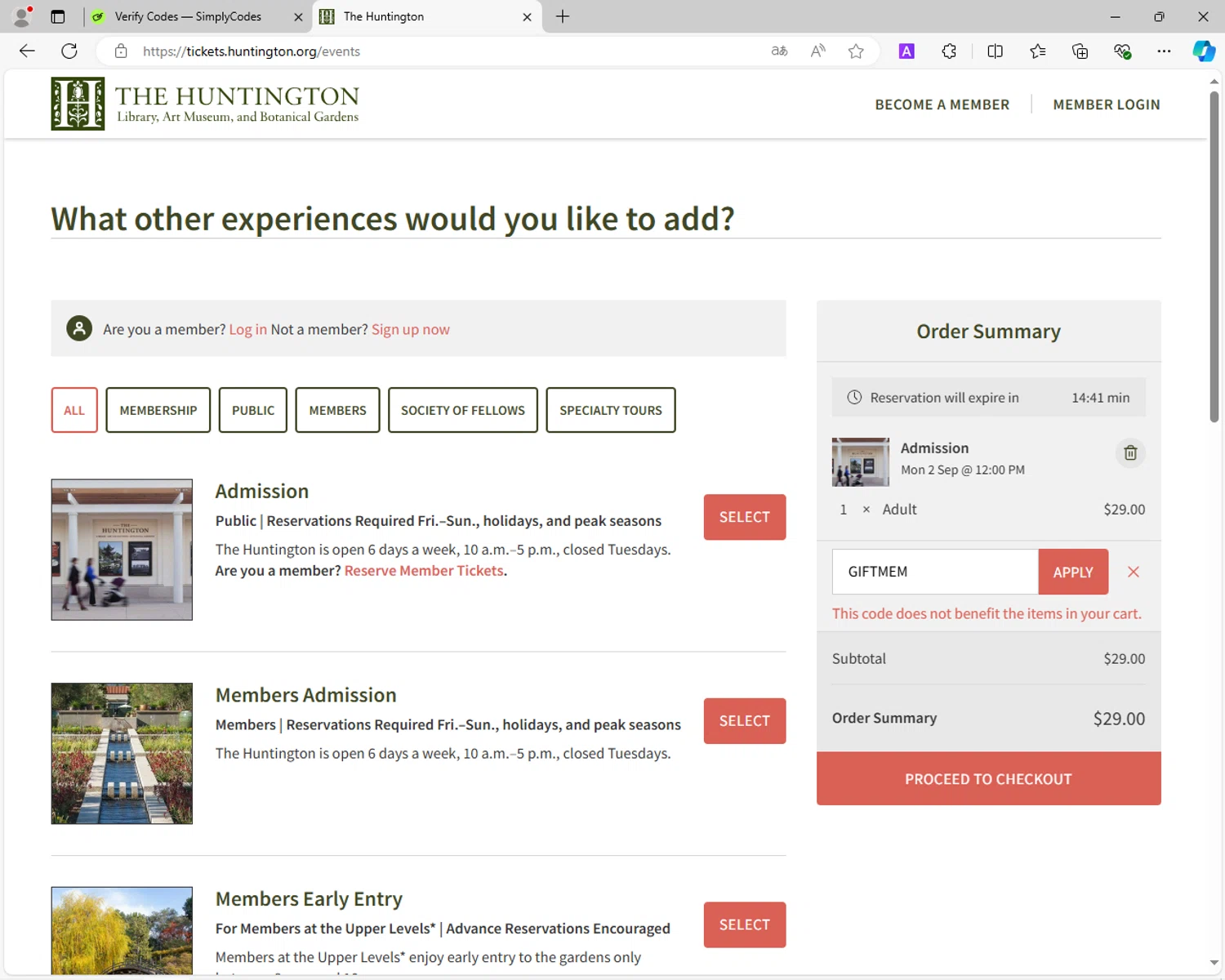
Task: Reload the current page
Action: [x=69, y=51]
